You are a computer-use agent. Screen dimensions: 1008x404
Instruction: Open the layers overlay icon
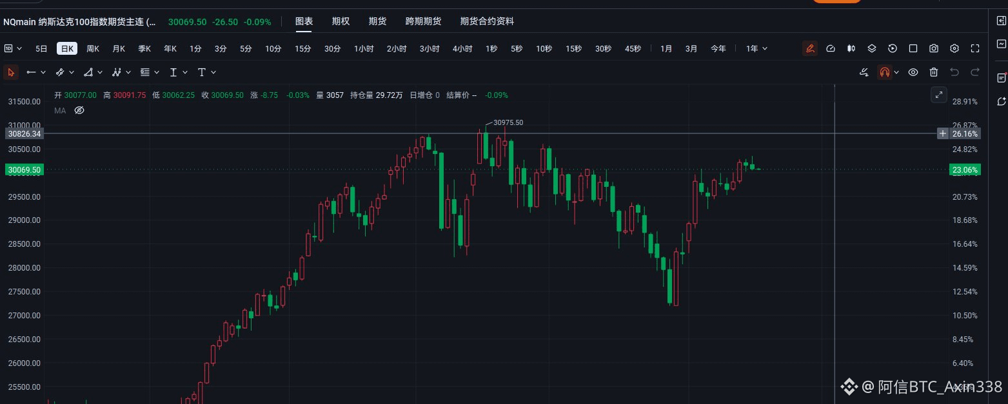tap(872, 48)
